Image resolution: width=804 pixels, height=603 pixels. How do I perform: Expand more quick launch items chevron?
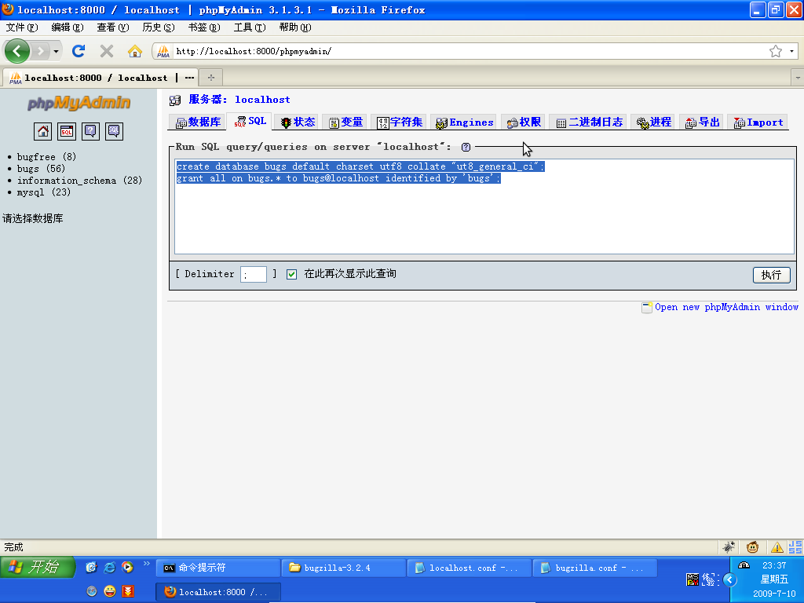pyautogui.click(x=147, y=564)
